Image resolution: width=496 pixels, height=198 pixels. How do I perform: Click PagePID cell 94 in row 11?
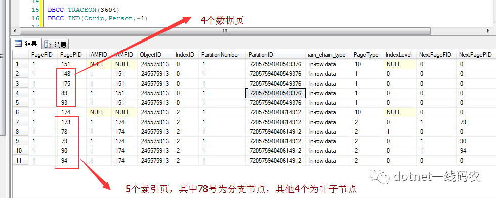[71, 161]
